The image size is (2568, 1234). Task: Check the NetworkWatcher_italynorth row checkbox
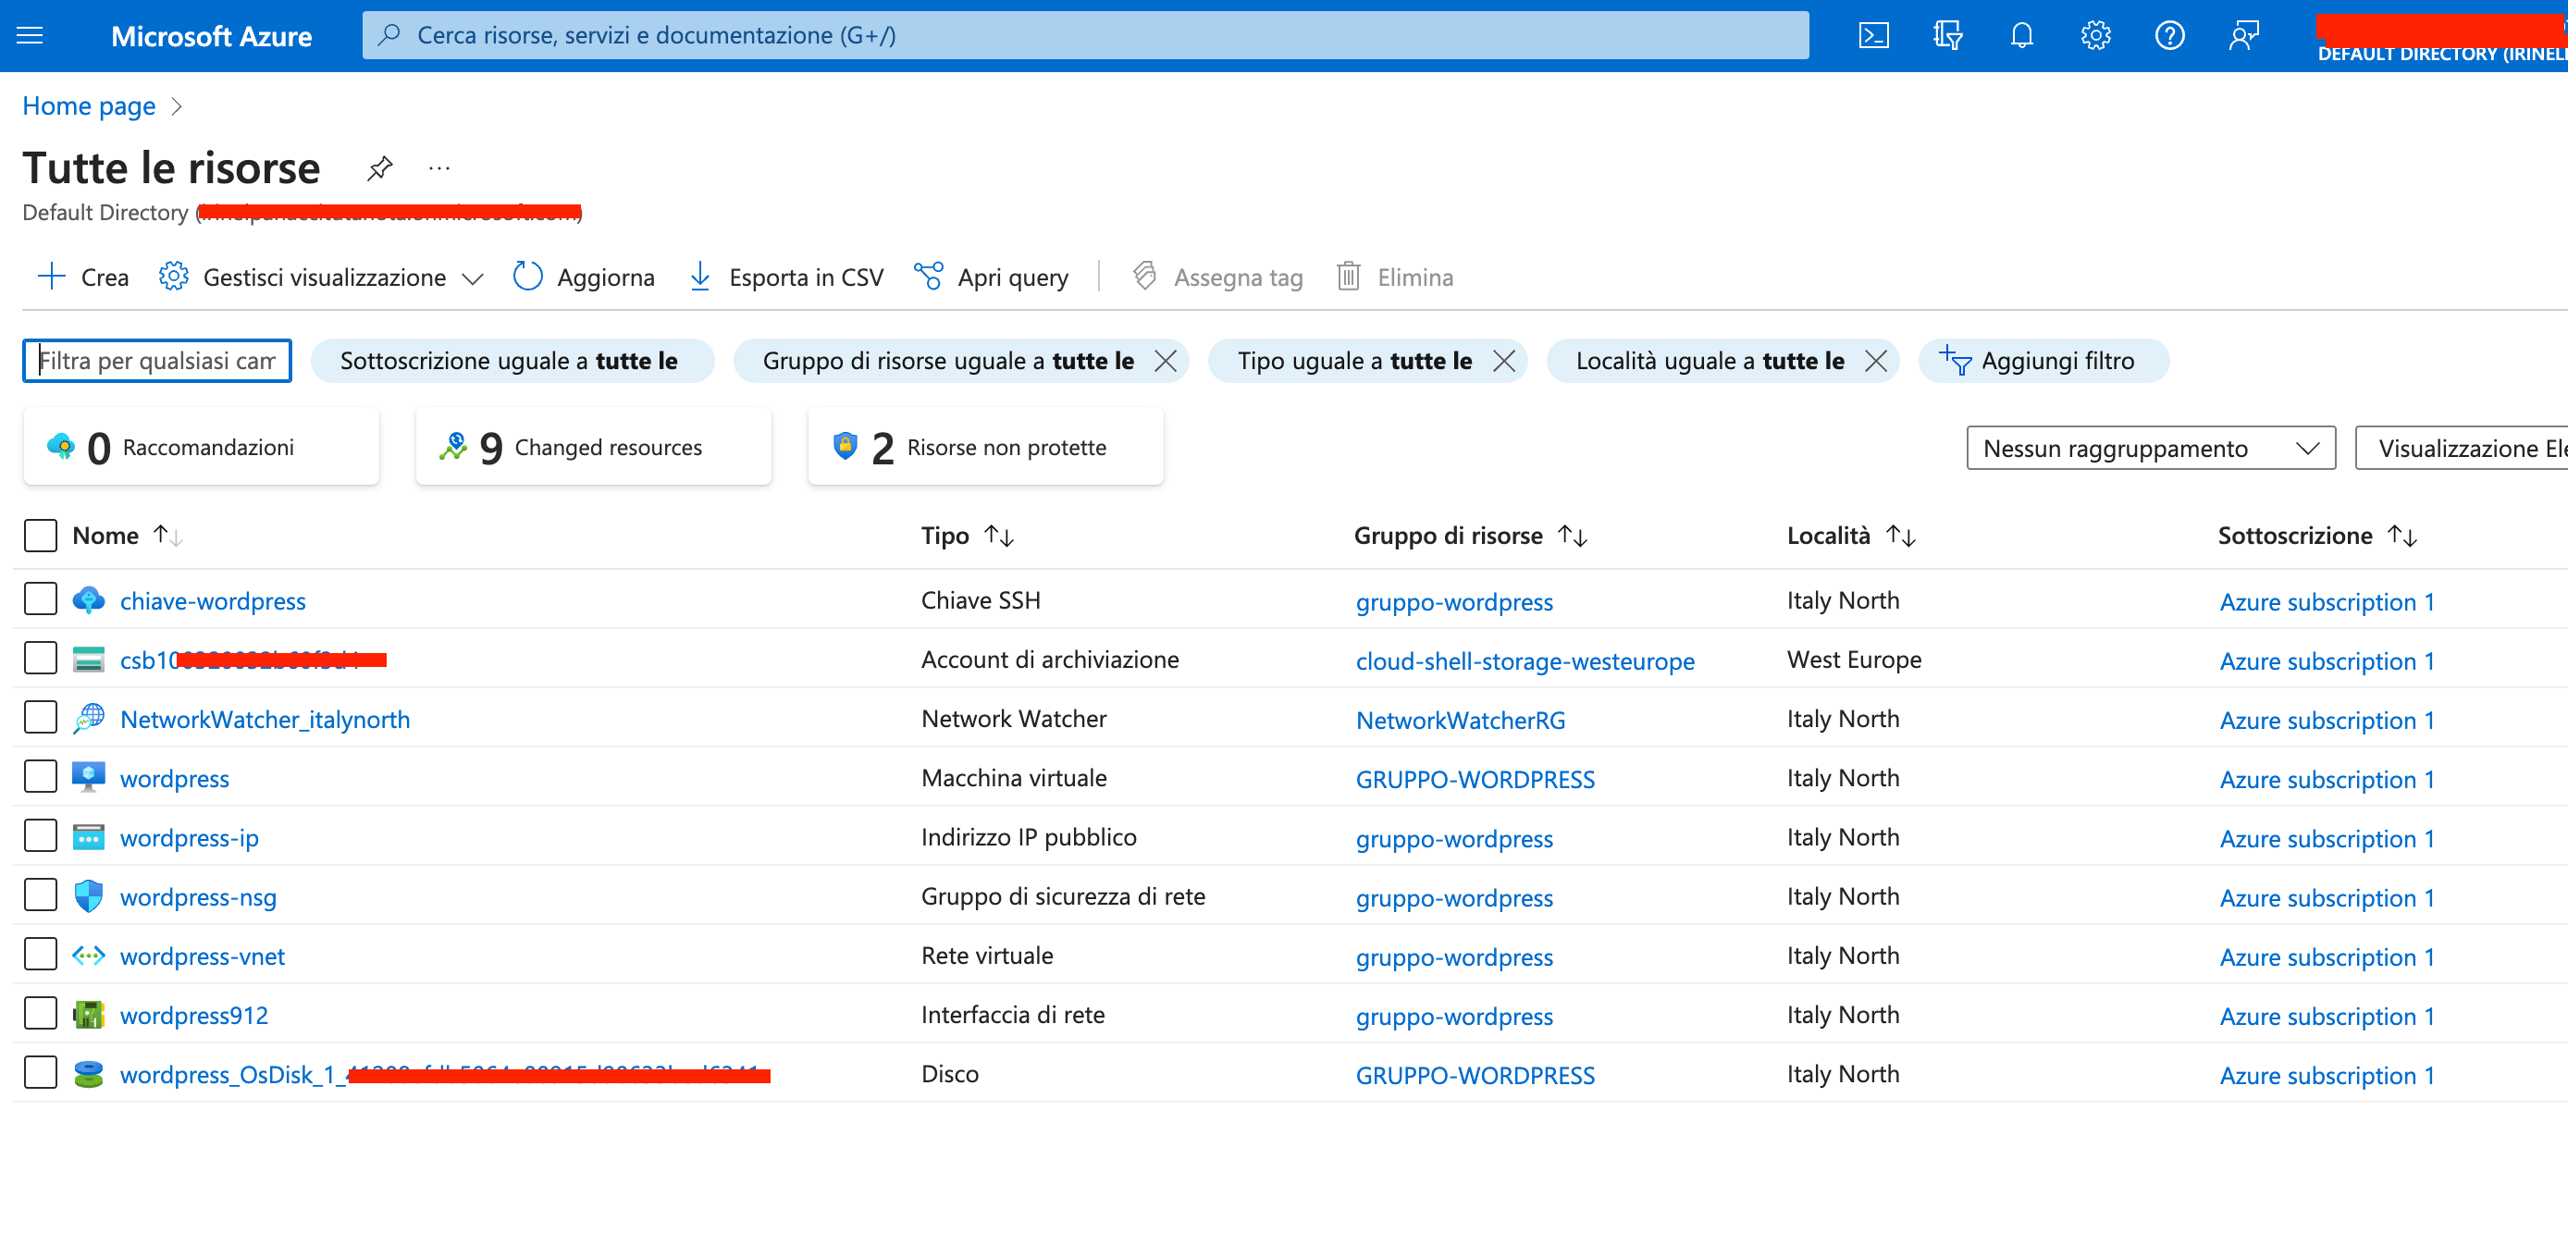click(x=41, y=719)
